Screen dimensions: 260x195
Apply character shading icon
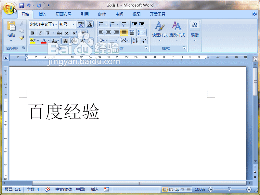pyautogui.click(x=65, y=41)
